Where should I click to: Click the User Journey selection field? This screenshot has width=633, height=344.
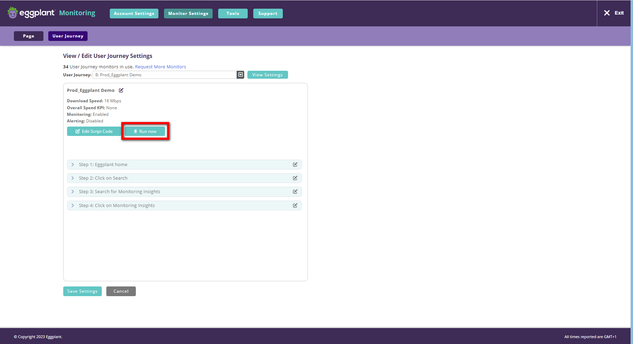point(165,75)
